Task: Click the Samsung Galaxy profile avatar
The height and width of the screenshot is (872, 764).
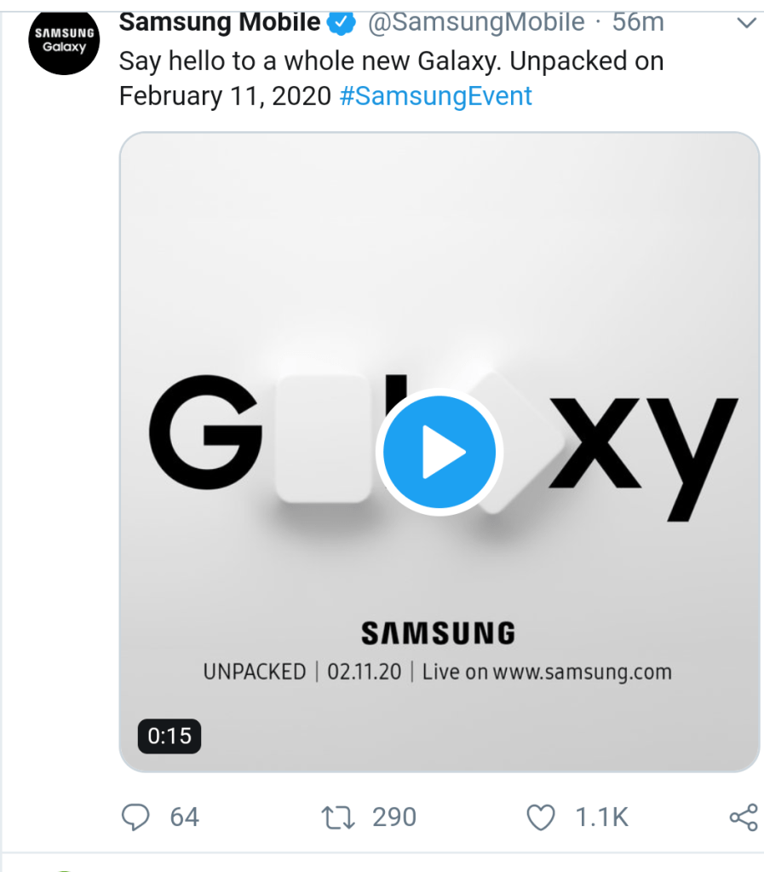Action: tap(65, 40)
